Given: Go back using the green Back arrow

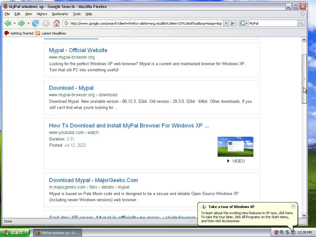Looking at the screenshot, I should (8, 23).
